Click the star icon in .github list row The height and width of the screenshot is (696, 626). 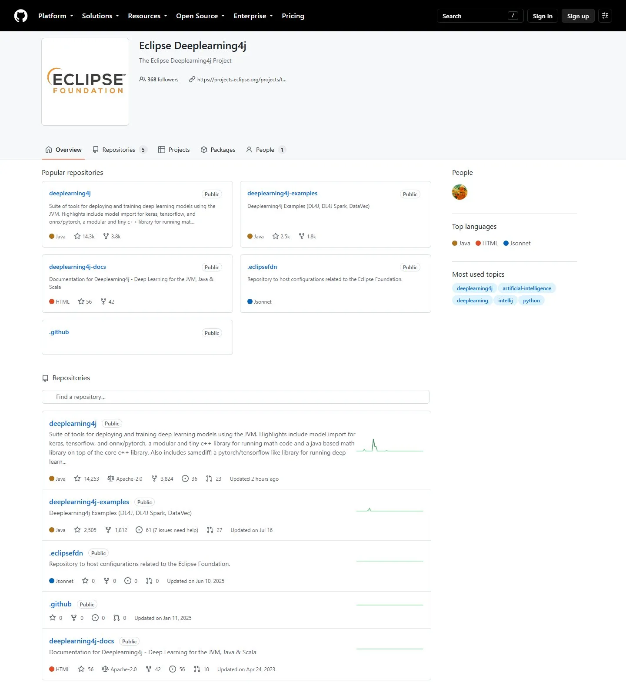pyautogui.click(x=53, y=618)
